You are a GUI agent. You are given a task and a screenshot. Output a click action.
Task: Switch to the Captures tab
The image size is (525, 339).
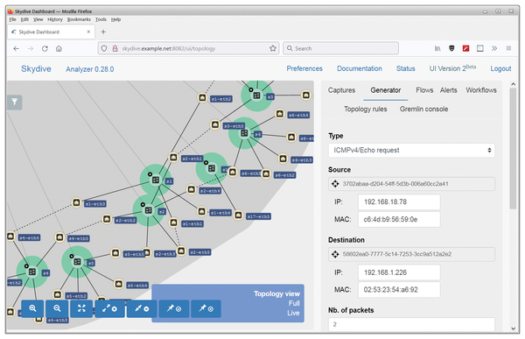click(x=341, y=90)
